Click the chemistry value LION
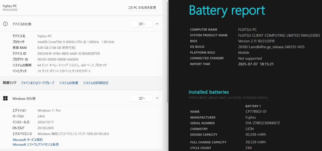Viewport: 322px width, 151px height. tap(250, 129)
